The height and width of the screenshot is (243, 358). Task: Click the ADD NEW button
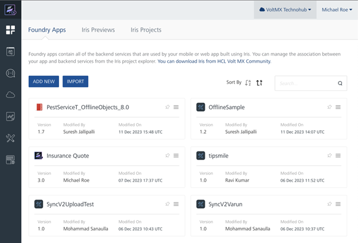click(x=44, y=82)
